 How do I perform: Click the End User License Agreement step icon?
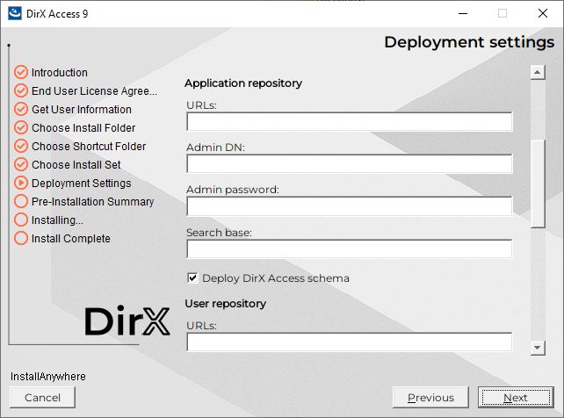(x=21, y=91)
